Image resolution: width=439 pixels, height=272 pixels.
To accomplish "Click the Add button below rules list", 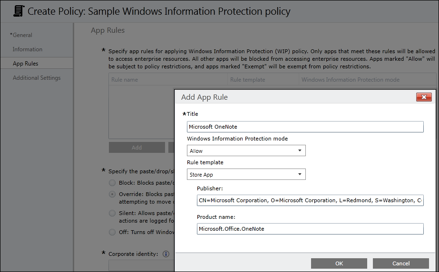I will [137, 148].
